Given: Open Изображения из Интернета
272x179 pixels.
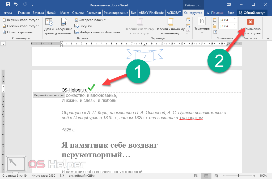Looking at the screenshot, I should 77,32.
